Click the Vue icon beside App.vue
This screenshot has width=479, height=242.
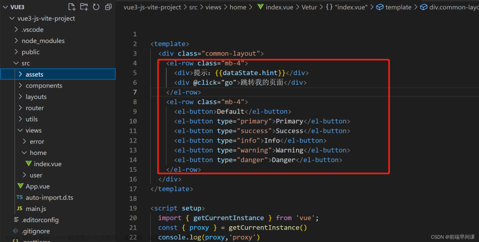click(x=21, y=186)
